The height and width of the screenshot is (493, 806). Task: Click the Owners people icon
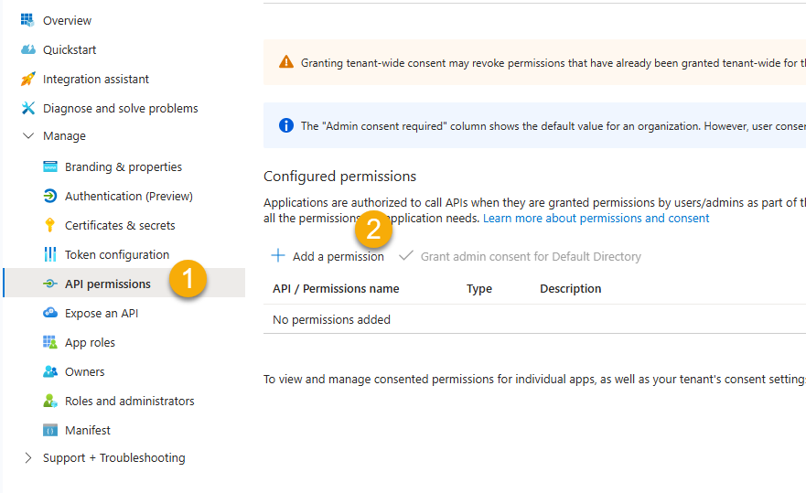[49, 371]
